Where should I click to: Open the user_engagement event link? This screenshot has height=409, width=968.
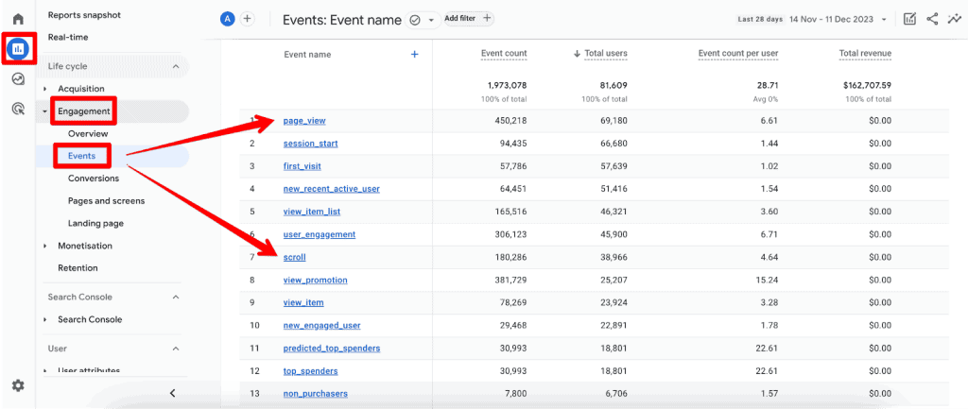tap(320, 234)
